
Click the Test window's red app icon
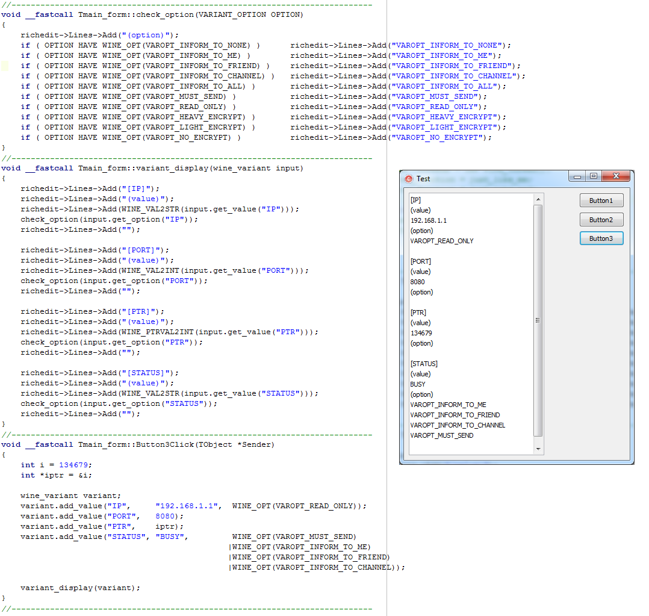click(409, 179)
